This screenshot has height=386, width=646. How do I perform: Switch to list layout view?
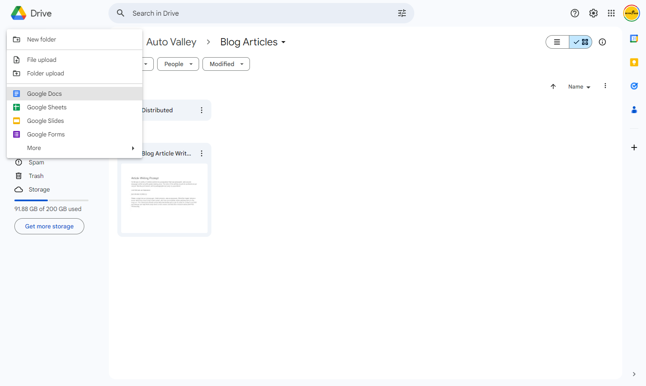point(557,42)
